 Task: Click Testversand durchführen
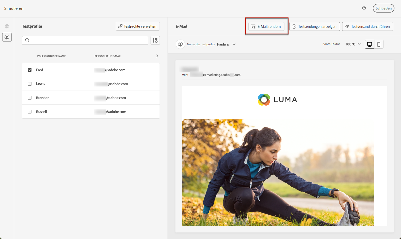[x=368, y=26]
